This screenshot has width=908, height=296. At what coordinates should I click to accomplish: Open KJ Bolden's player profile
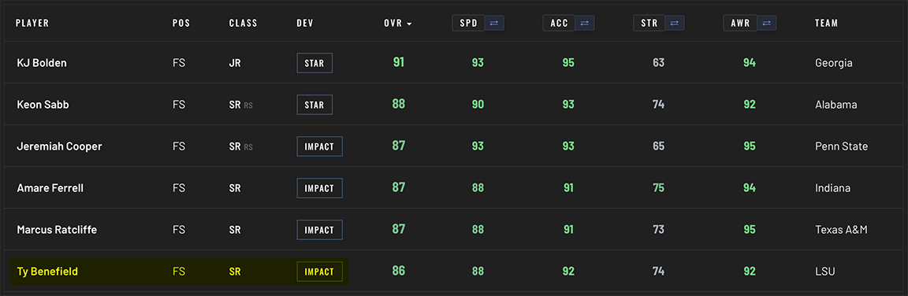[x=42, y=63]
